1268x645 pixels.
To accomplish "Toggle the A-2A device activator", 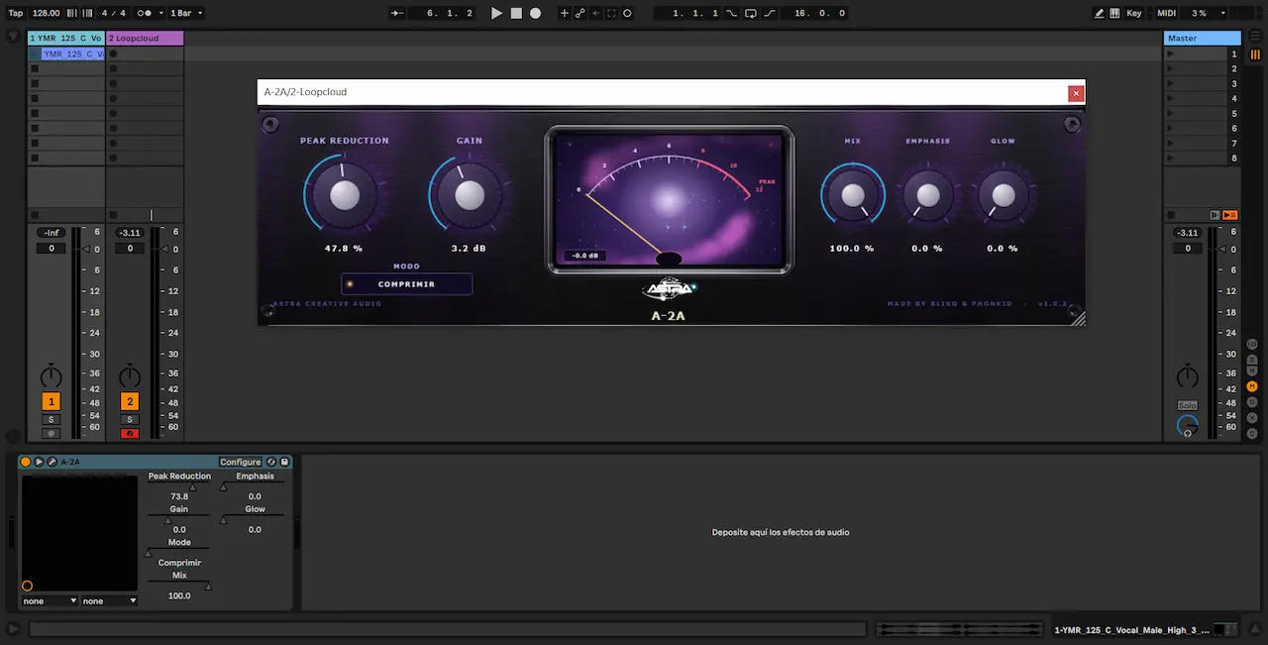I will 26,462.
